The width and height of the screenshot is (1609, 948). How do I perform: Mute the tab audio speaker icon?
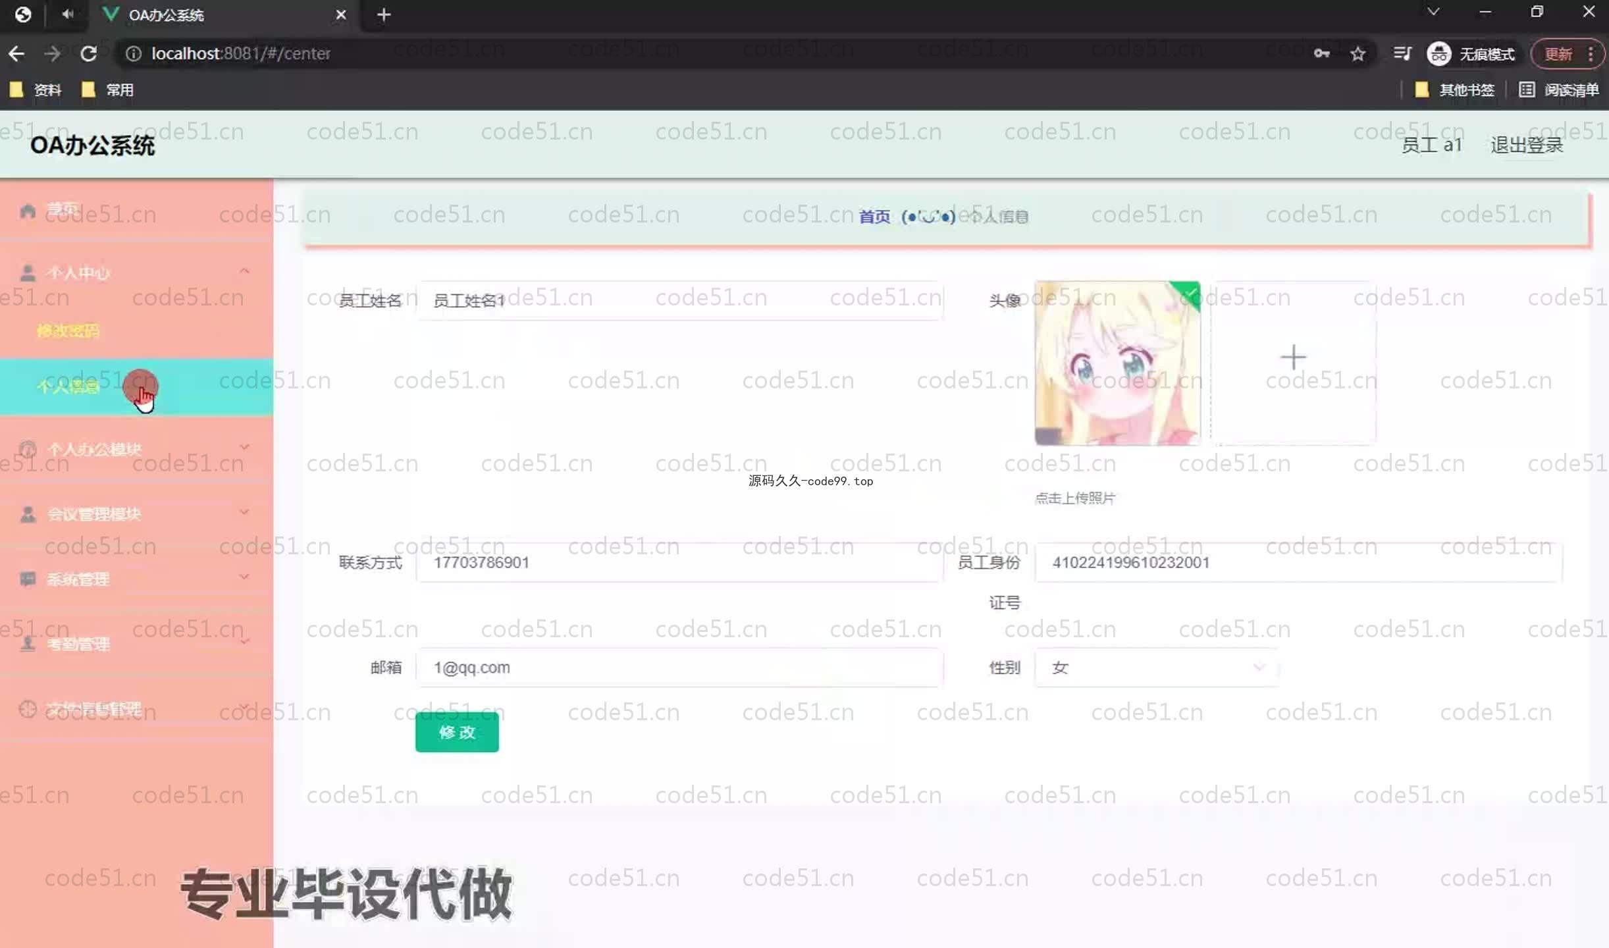(x=68, y=14)
